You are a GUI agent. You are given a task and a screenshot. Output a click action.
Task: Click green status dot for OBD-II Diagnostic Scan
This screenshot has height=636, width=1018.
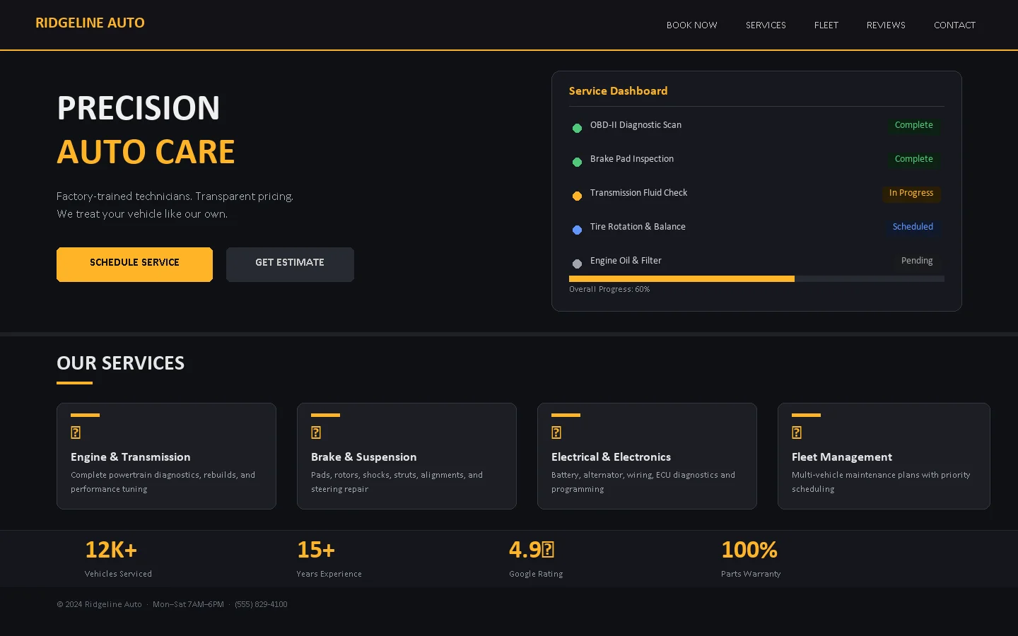577,128
